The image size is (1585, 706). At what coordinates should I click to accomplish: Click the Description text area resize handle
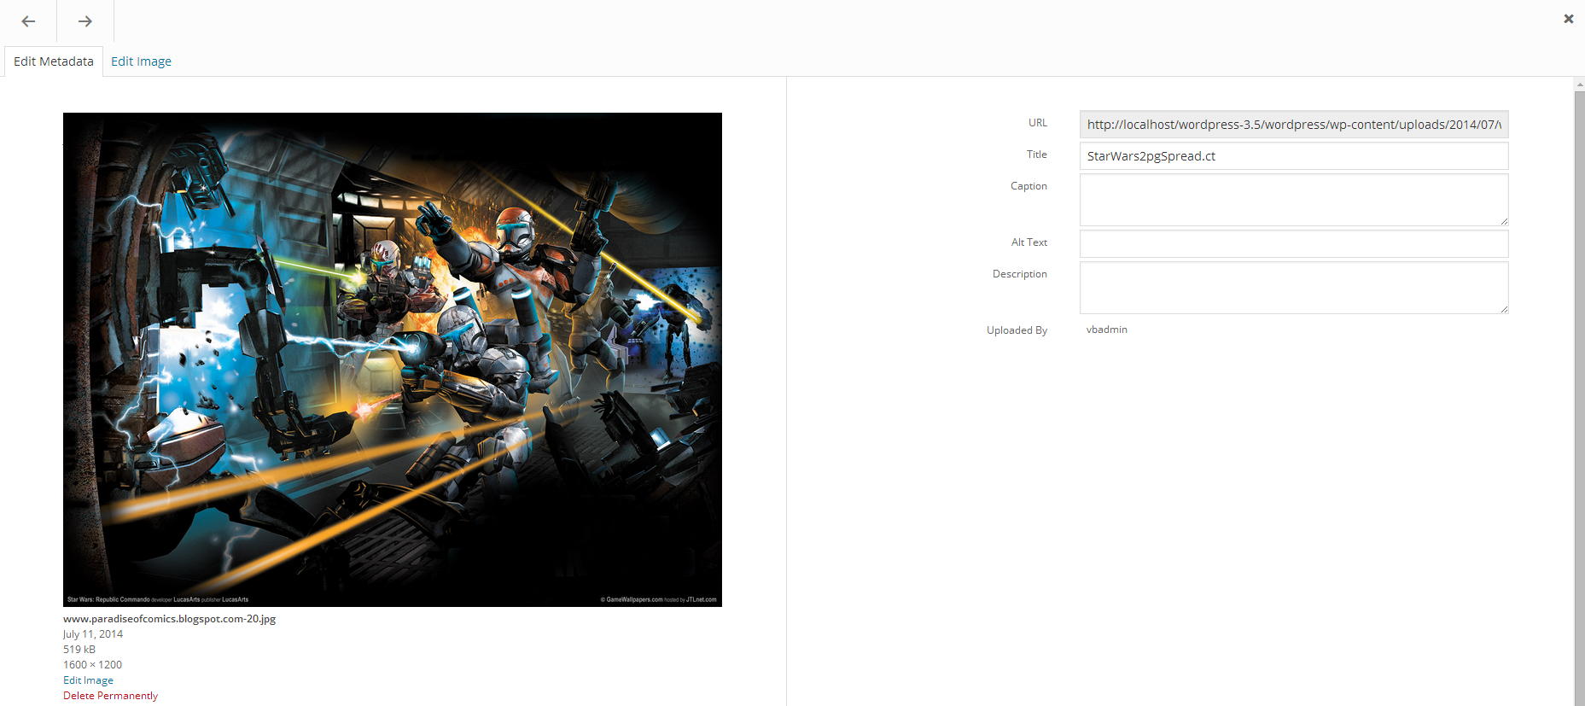(x=1503, y=309)
